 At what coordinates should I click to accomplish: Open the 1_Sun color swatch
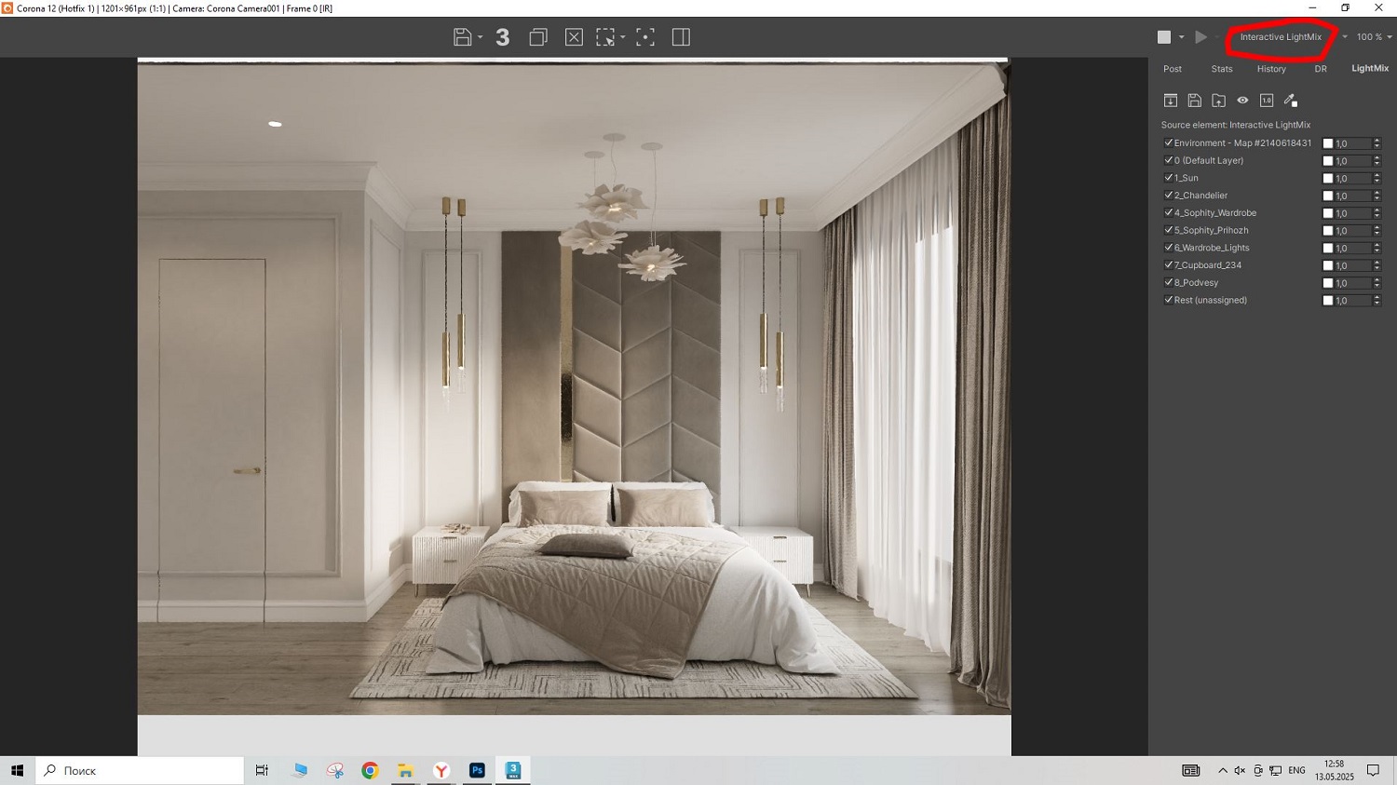click(x=1328, y=178)
